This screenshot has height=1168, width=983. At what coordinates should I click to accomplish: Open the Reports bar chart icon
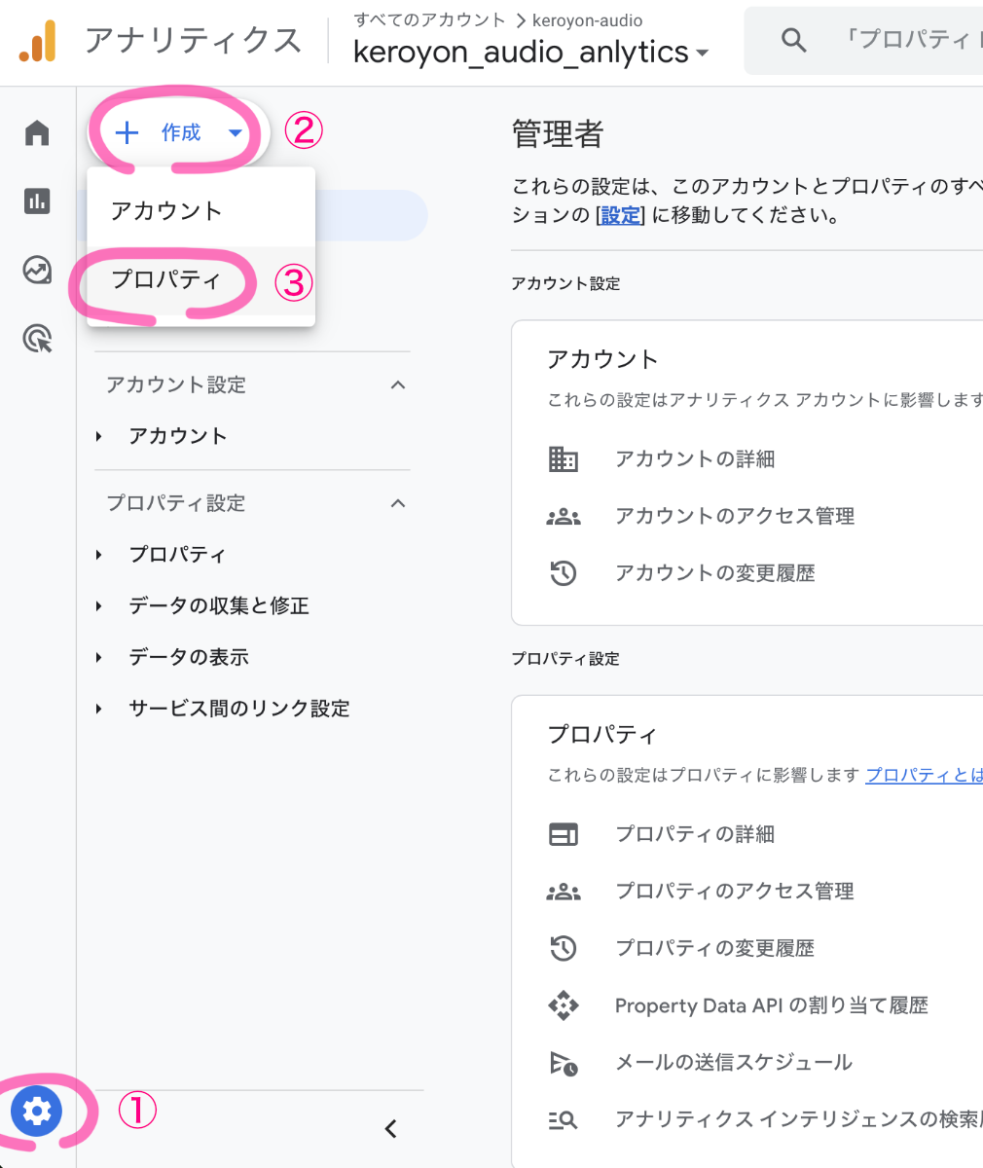(x=37, y=201)
